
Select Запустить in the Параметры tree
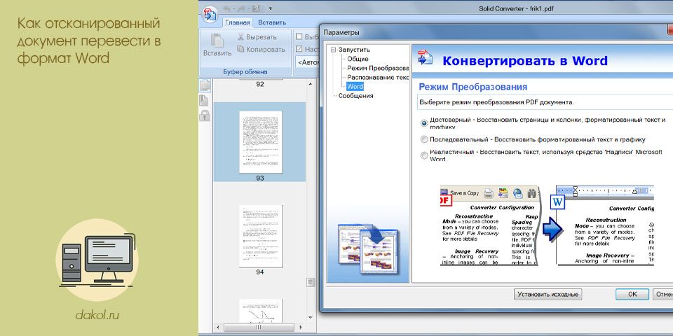(354, 50)
